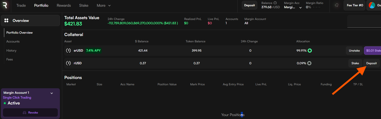The width and height of the screenshot is (381, 119).
Task: Click the Realized PnL $0 value
Action: tap(186, 23)
